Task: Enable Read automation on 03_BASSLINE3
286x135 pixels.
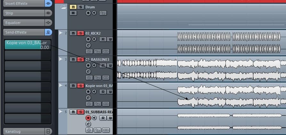Action: pyautogui.click(x=103, y=65)
